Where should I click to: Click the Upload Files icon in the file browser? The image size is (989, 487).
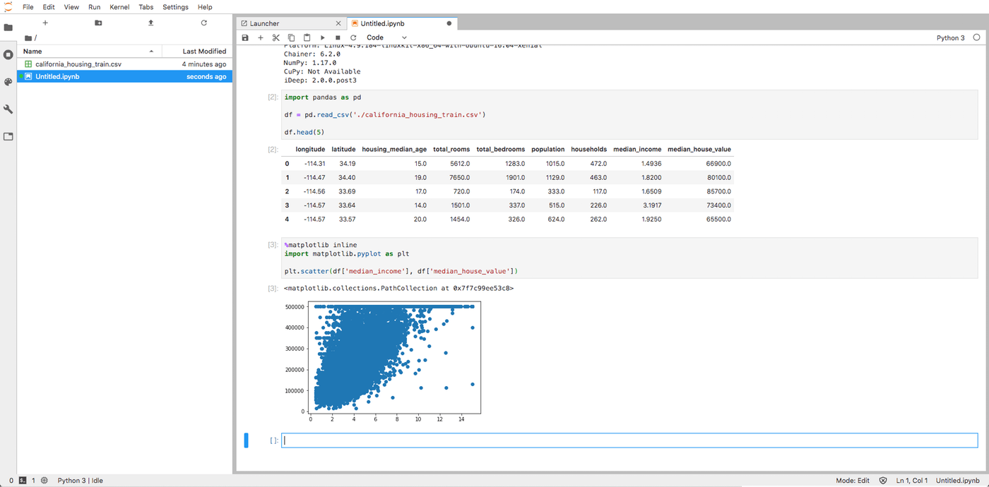(x=150, y=23)
